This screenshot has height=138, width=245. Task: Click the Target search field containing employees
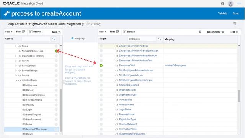pos(142,39)
